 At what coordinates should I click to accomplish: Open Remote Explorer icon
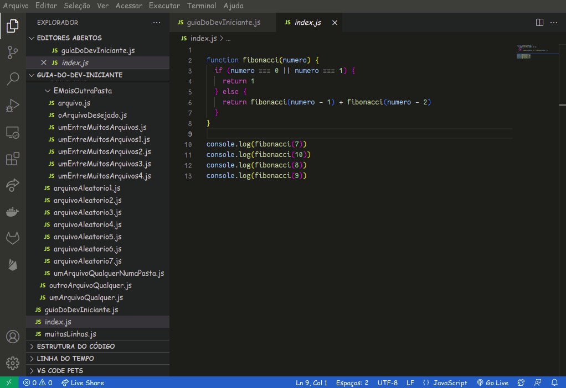point(13,132)
